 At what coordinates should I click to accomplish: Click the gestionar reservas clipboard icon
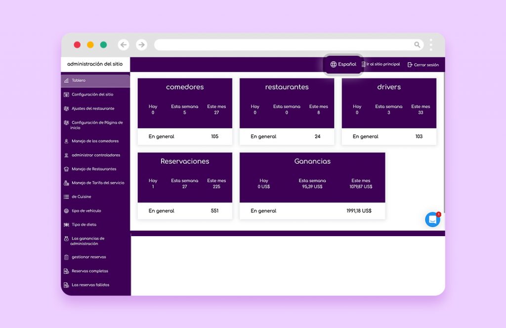coord(66,257)
